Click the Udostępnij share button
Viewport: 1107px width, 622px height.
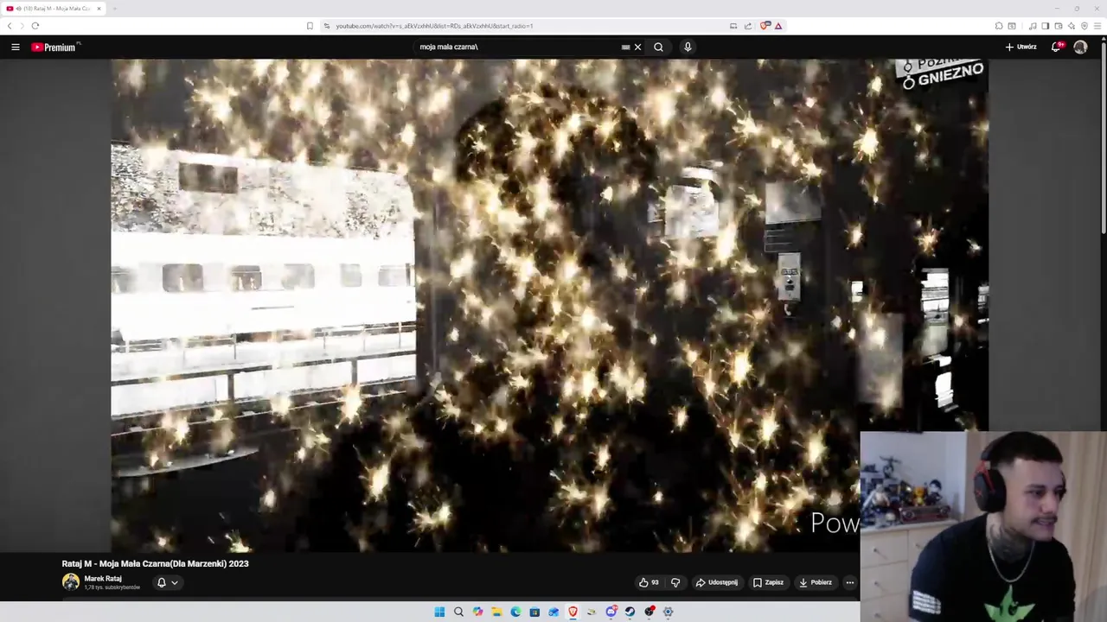pyautogui.click(x=717, y=582)
